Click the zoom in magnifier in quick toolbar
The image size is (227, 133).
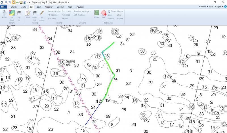pos(6,2)
